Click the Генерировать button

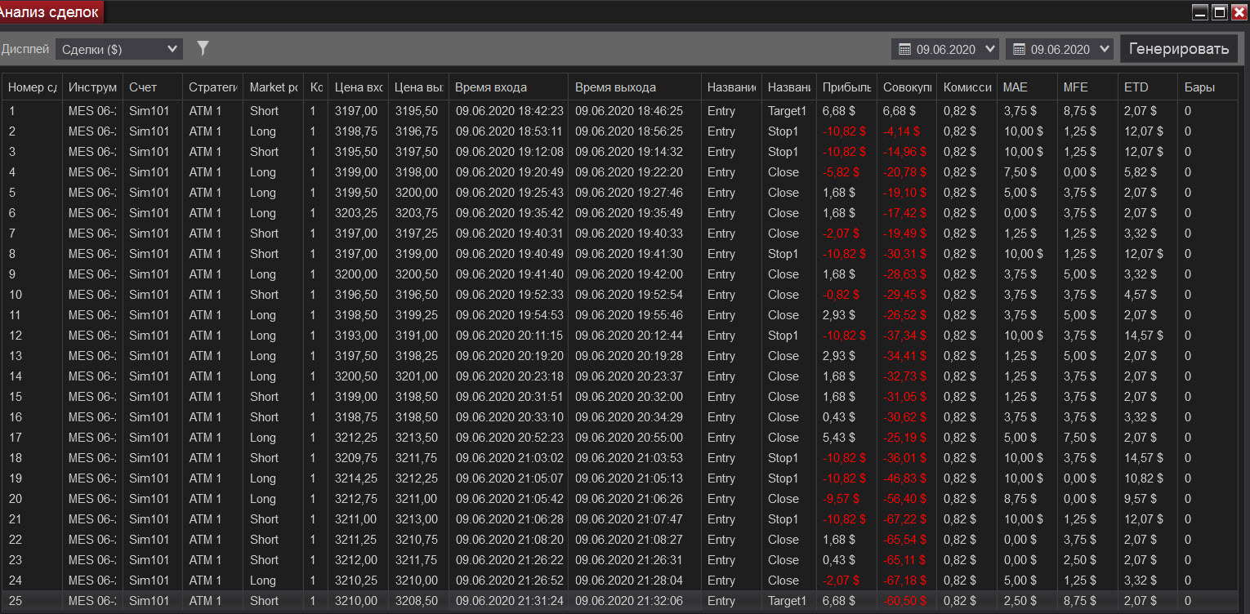point(1179,49)
